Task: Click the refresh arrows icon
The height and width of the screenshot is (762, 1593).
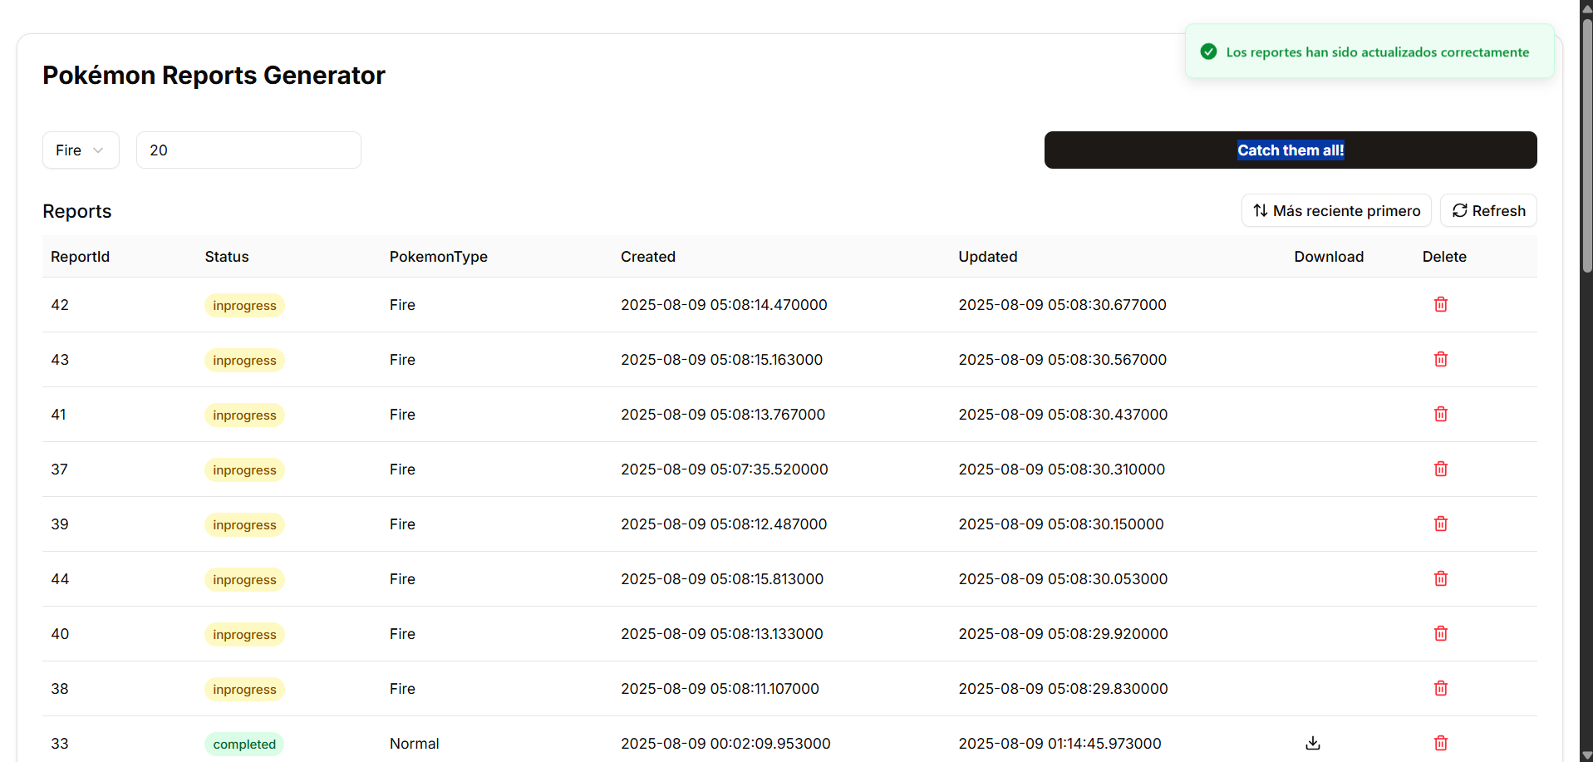Action: pyautogui.click(x=1459, y=210)
